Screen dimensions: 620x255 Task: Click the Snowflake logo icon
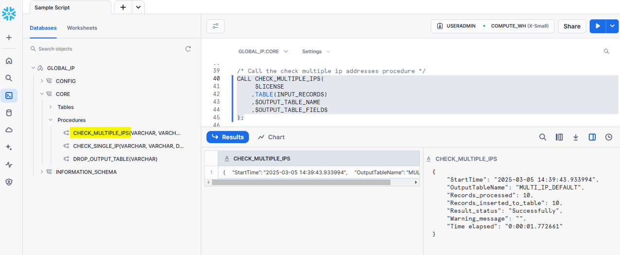[9, 14]
